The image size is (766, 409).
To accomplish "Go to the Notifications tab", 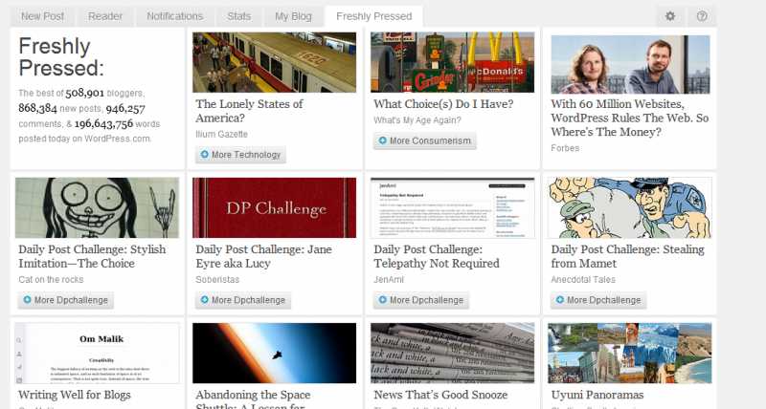I will [x=174, y=16].
